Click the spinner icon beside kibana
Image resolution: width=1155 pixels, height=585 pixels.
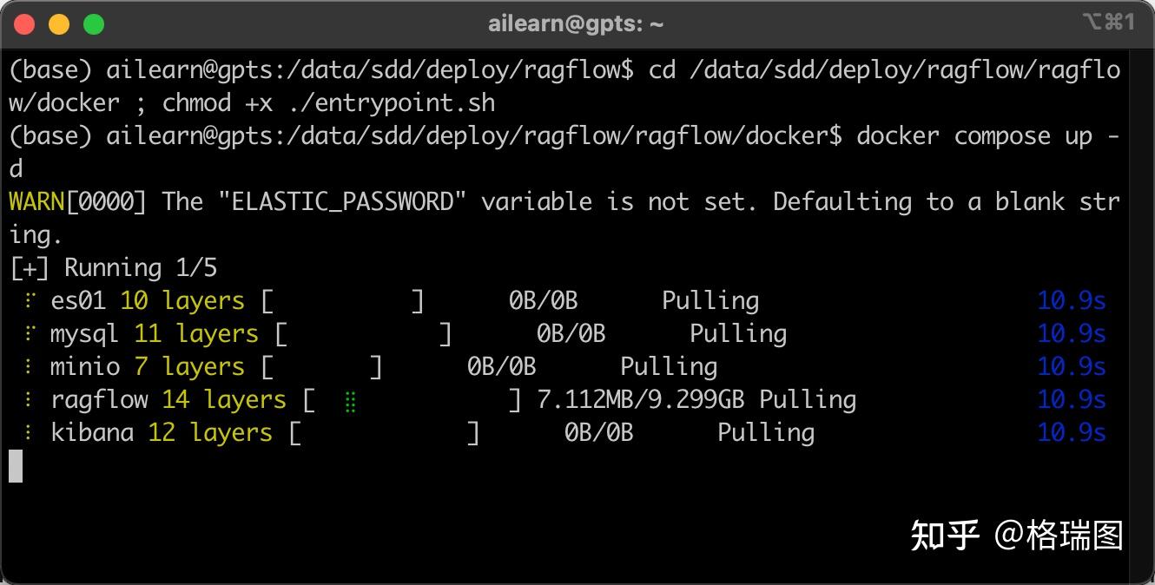tap(30, 433)
